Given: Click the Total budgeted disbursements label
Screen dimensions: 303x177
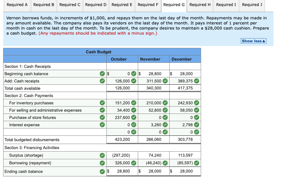Looking at the screenshot, I should coord(32,140).
